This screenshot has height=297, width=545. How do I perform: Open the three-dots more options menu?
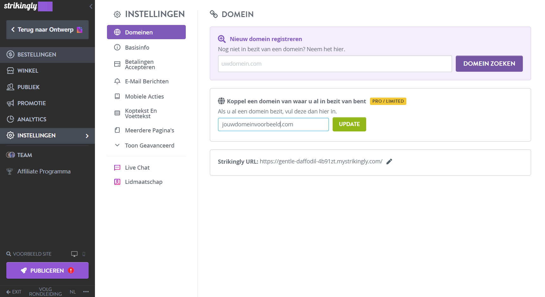point(86,292)
